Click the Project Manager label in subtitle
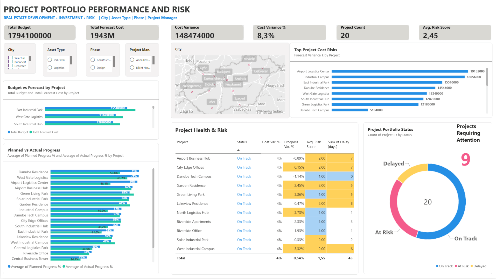Viewport: 497px width, 279px height. click(x=162, y=18)
